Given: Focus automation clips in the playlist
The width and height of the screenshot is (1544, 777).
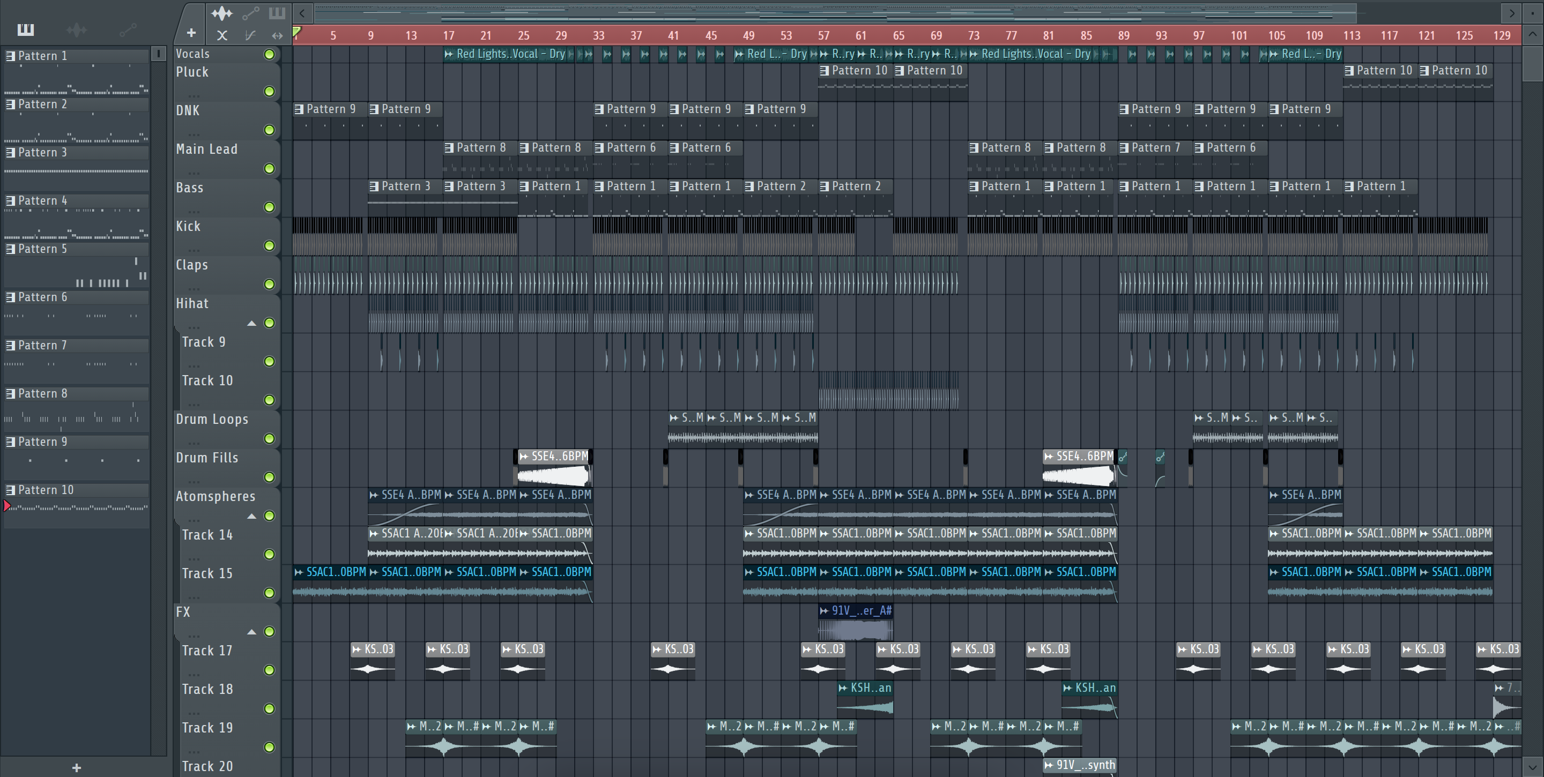Looking at the screenshot, I should point(250,13).
